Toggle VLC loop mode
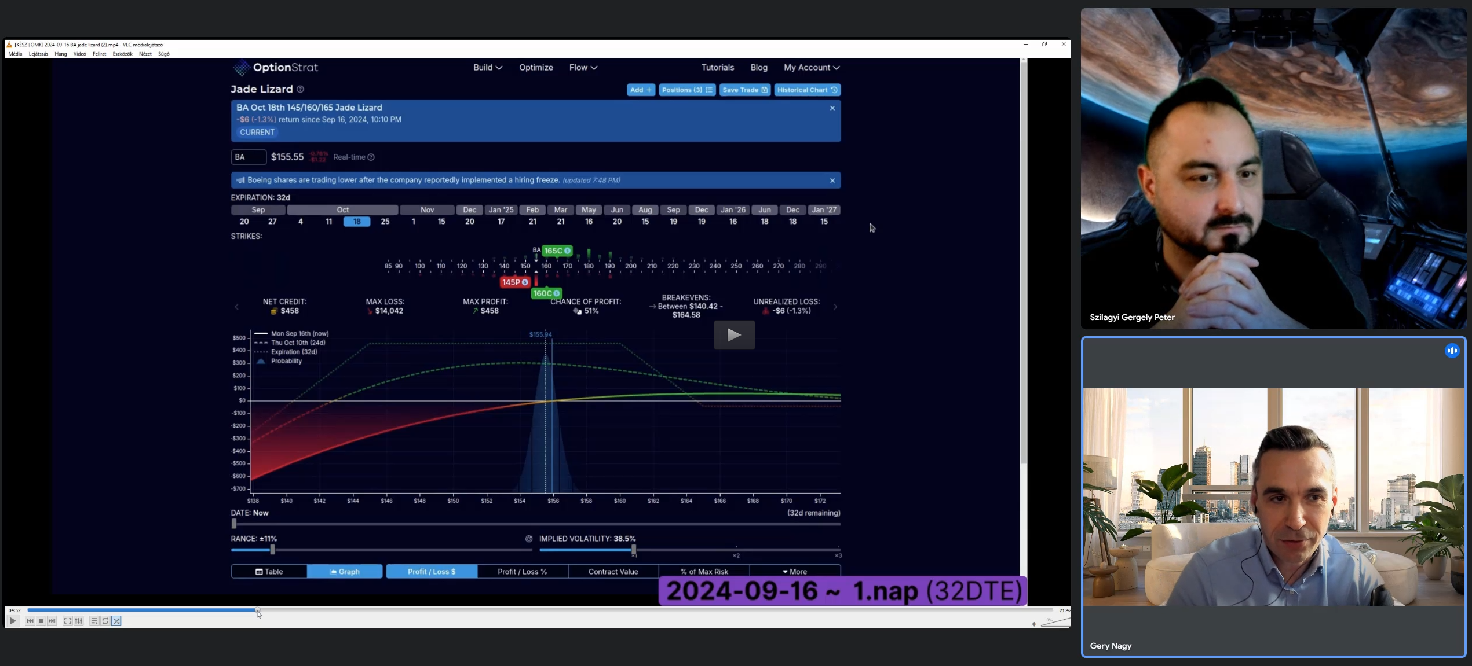Screen dimensions: 1472x666 pyautogui.click(x=105, y=621)
